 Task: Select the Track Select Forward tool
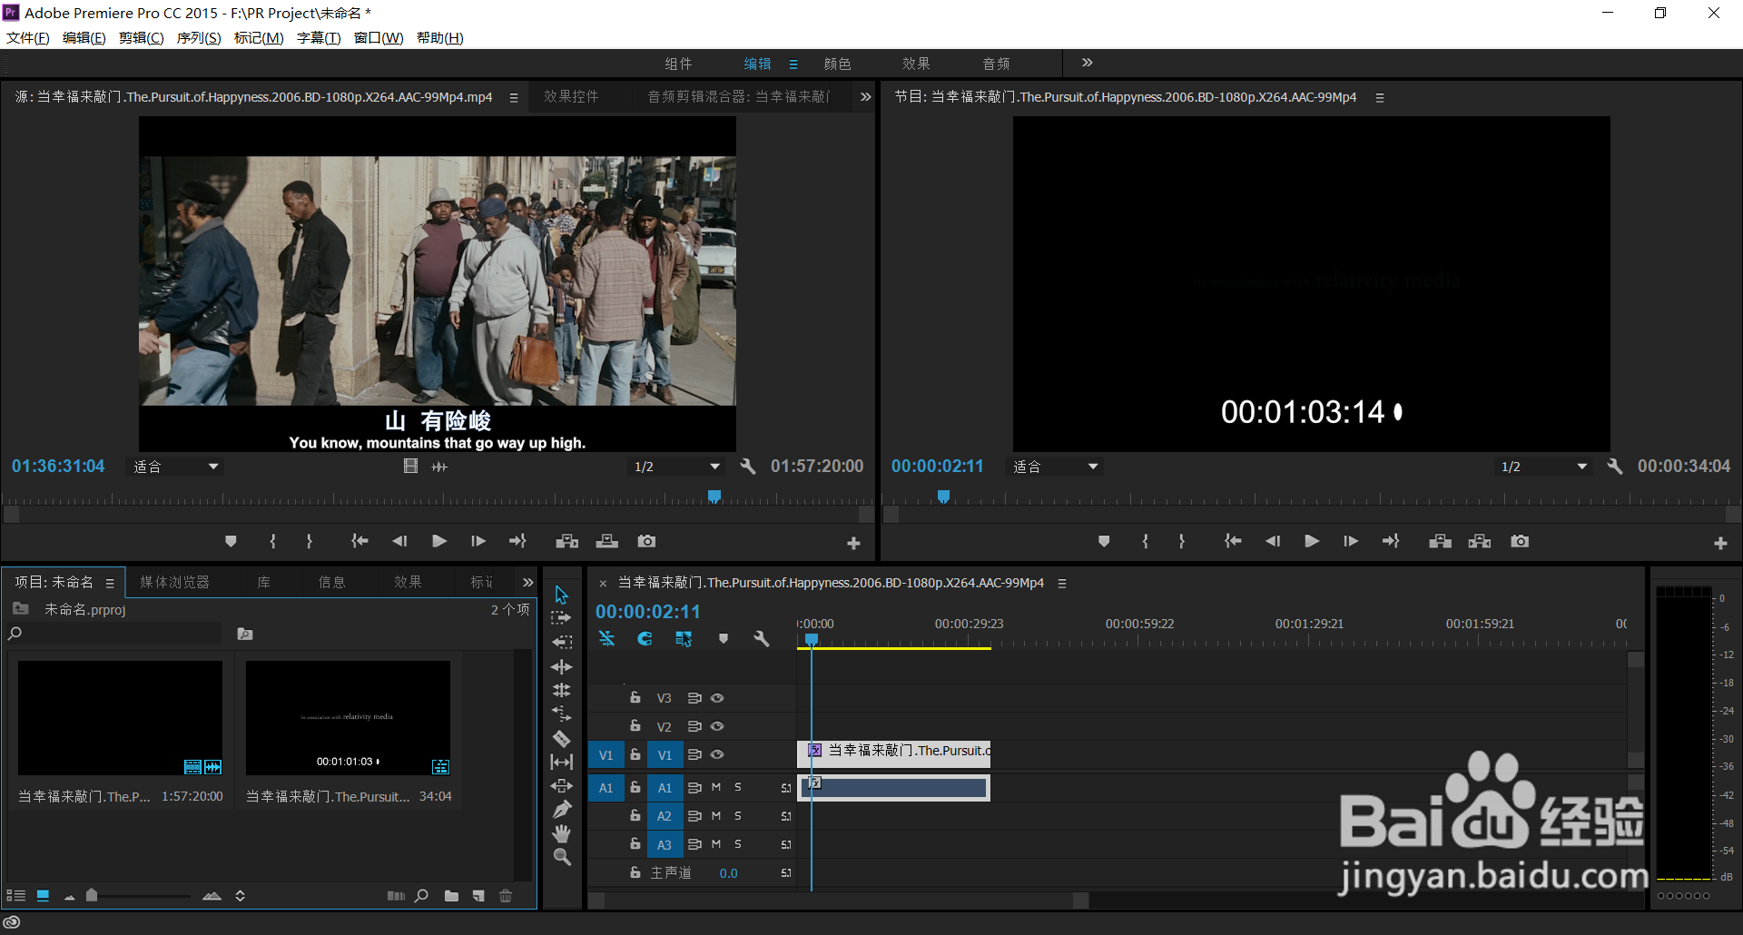point(562,618)
